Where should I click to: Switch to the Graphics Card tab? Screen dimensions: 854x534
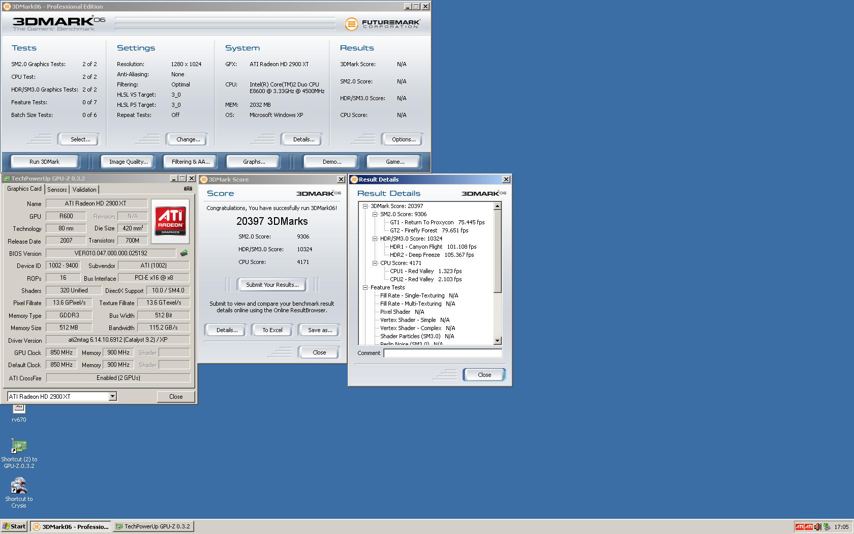pyautogui.click(x=24, y=189)
